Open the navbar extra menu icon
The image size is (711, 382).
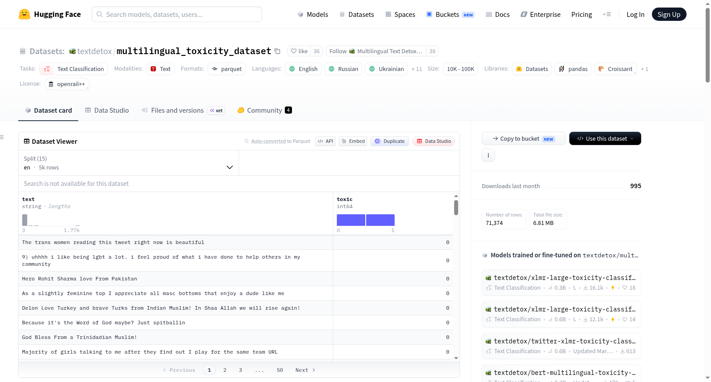(607, 14)
